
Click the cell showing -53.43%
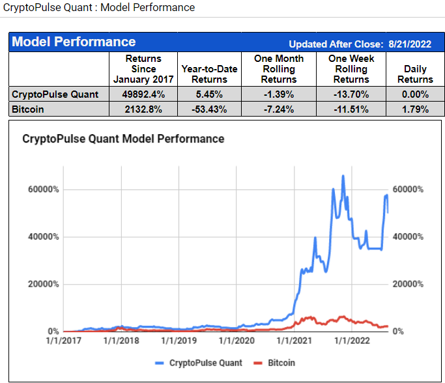(209, 109)
